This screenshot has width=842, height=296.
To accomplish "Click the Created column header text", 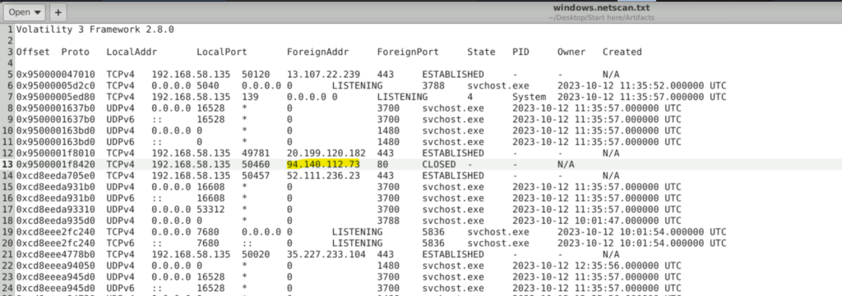I will [622, 52].
